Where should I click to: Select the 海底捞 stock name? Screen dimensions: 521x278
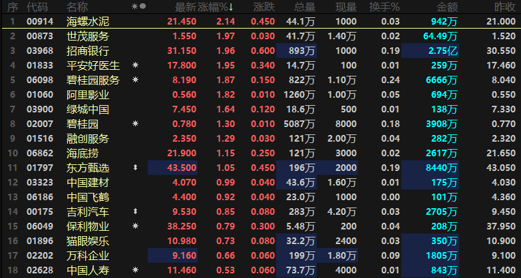point(83,153)
